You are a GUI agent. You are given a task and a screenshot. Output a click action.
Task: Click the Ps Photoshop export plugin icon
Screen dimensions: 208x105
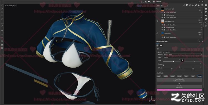[2, 41]
